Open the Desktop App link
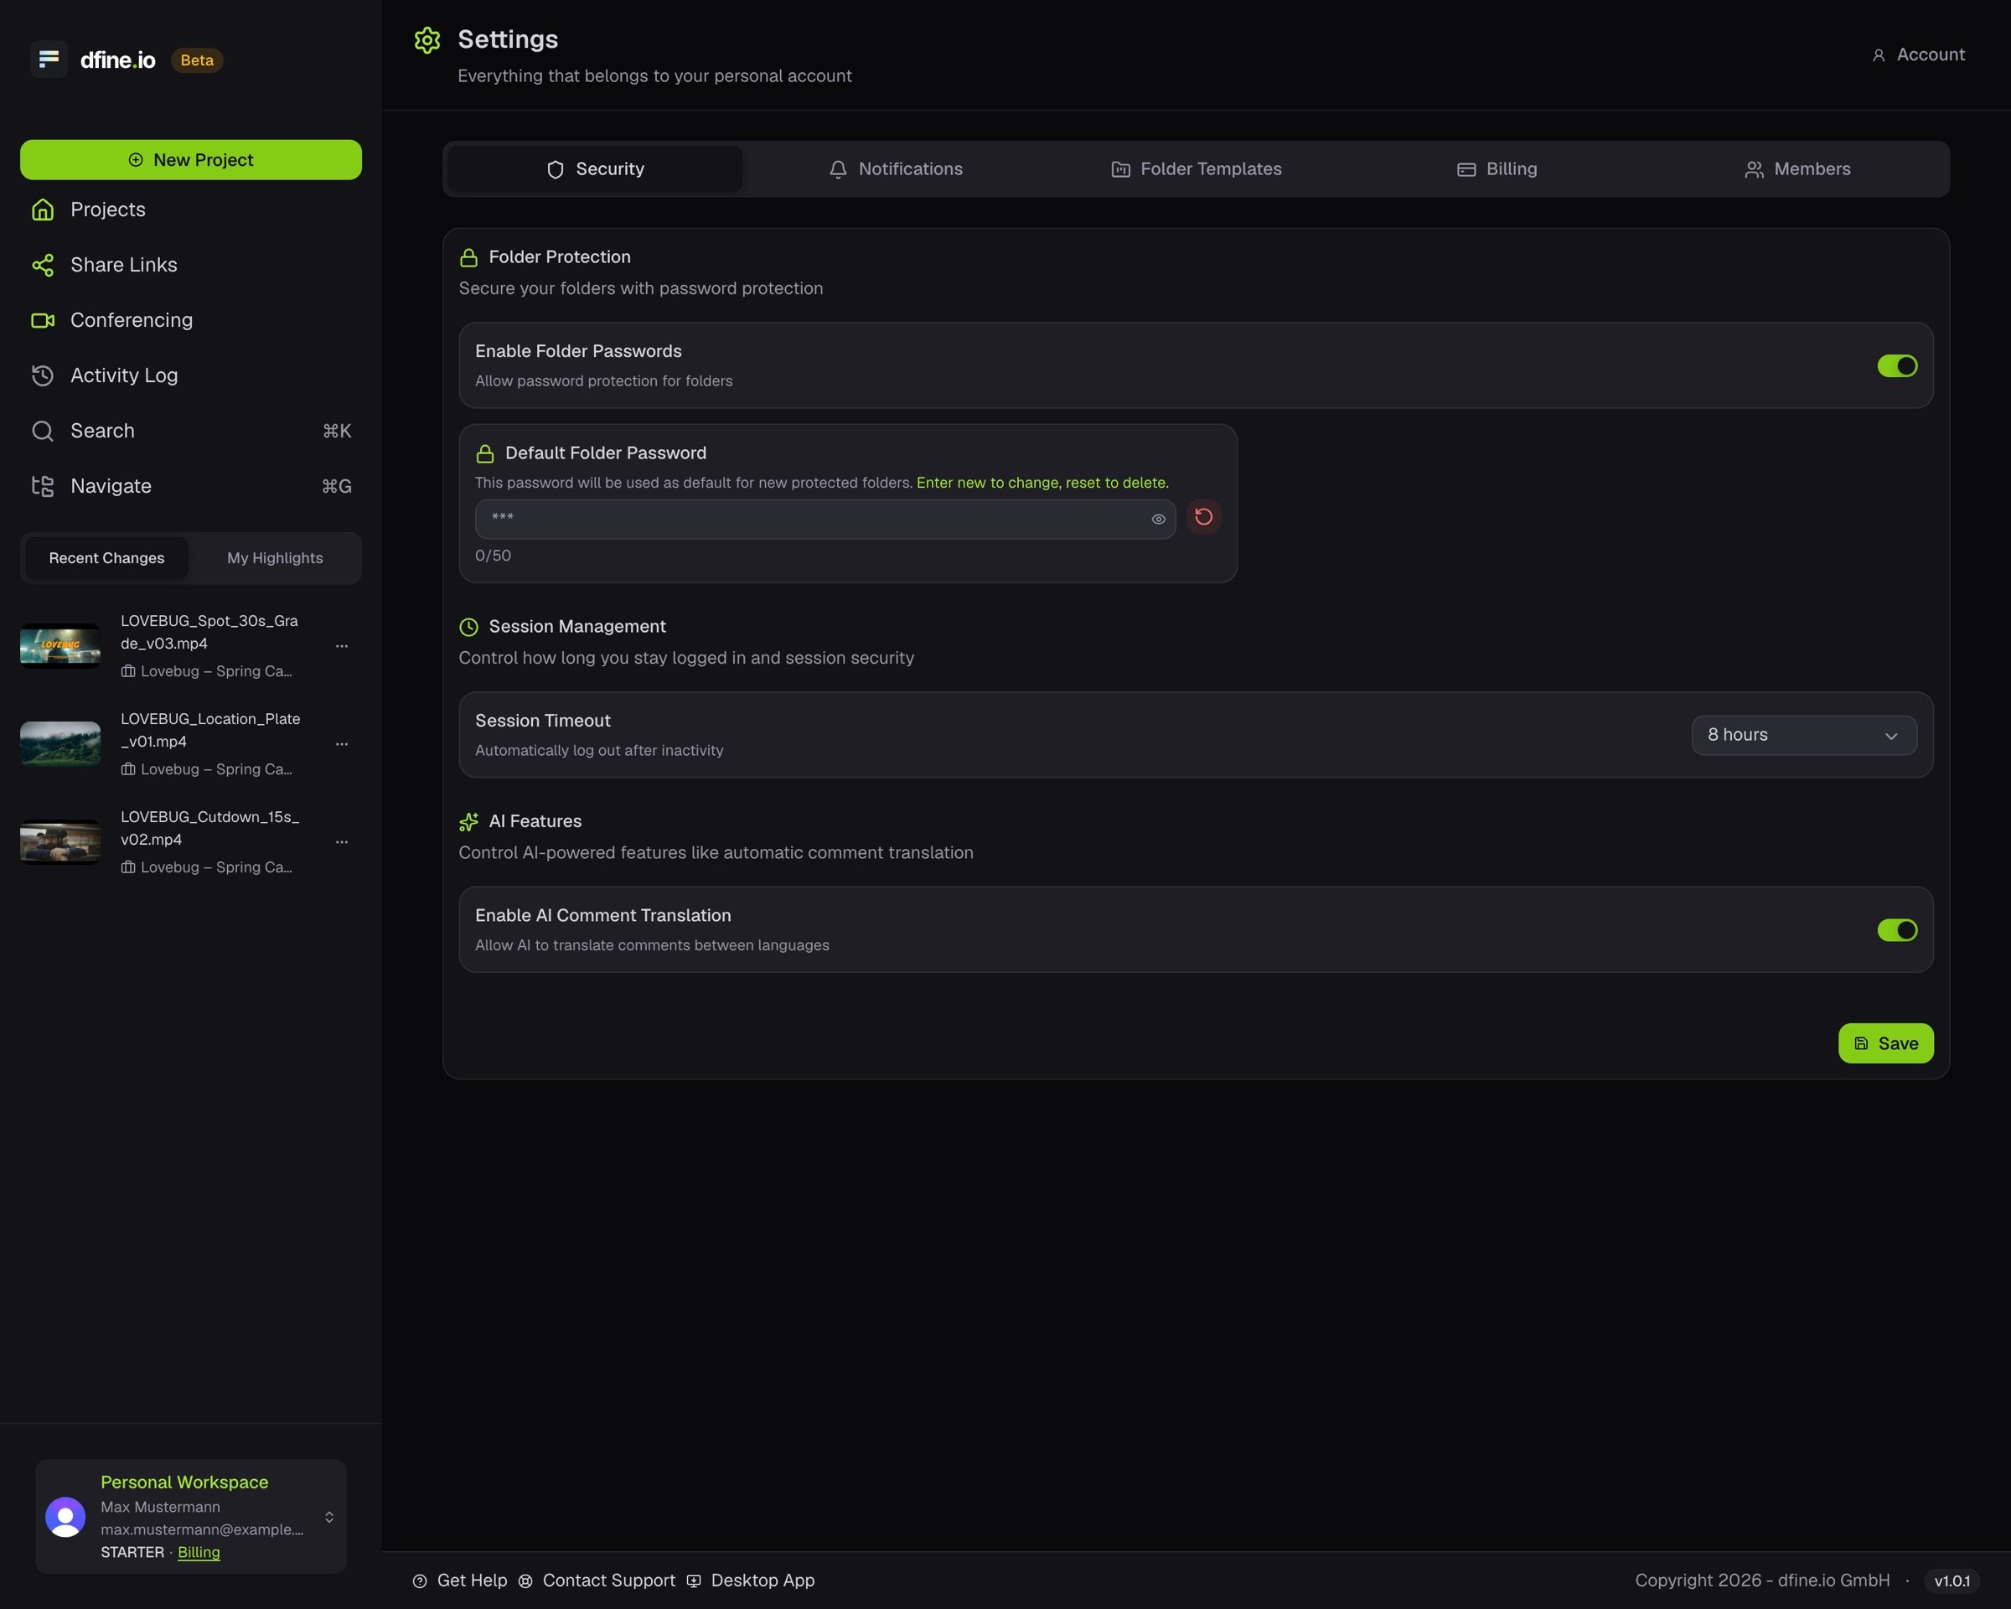 click(x=751, y=1580)
